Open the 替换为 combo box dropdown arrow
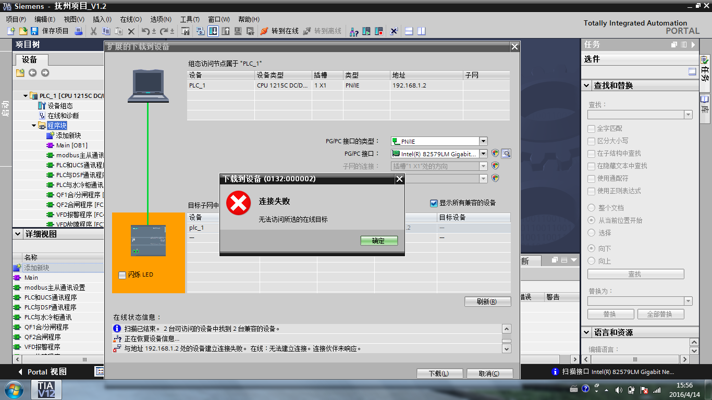The height and width of the screenshot is (400, 712). (x=688, y=302)
